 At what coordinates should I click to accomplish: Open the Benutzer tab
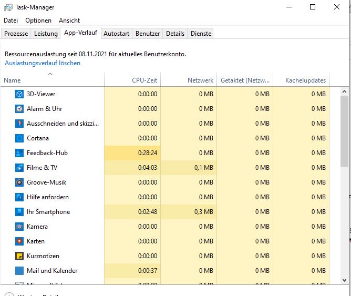148,34
